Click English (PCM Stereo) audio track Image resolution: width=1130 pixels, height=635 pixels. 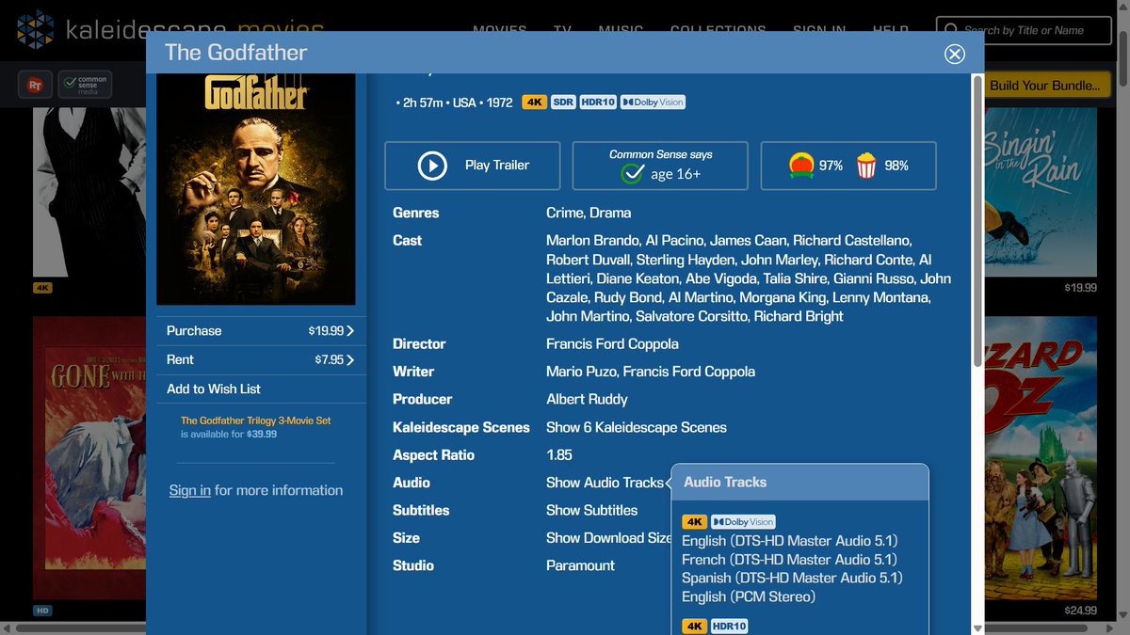tap(749, 597)
